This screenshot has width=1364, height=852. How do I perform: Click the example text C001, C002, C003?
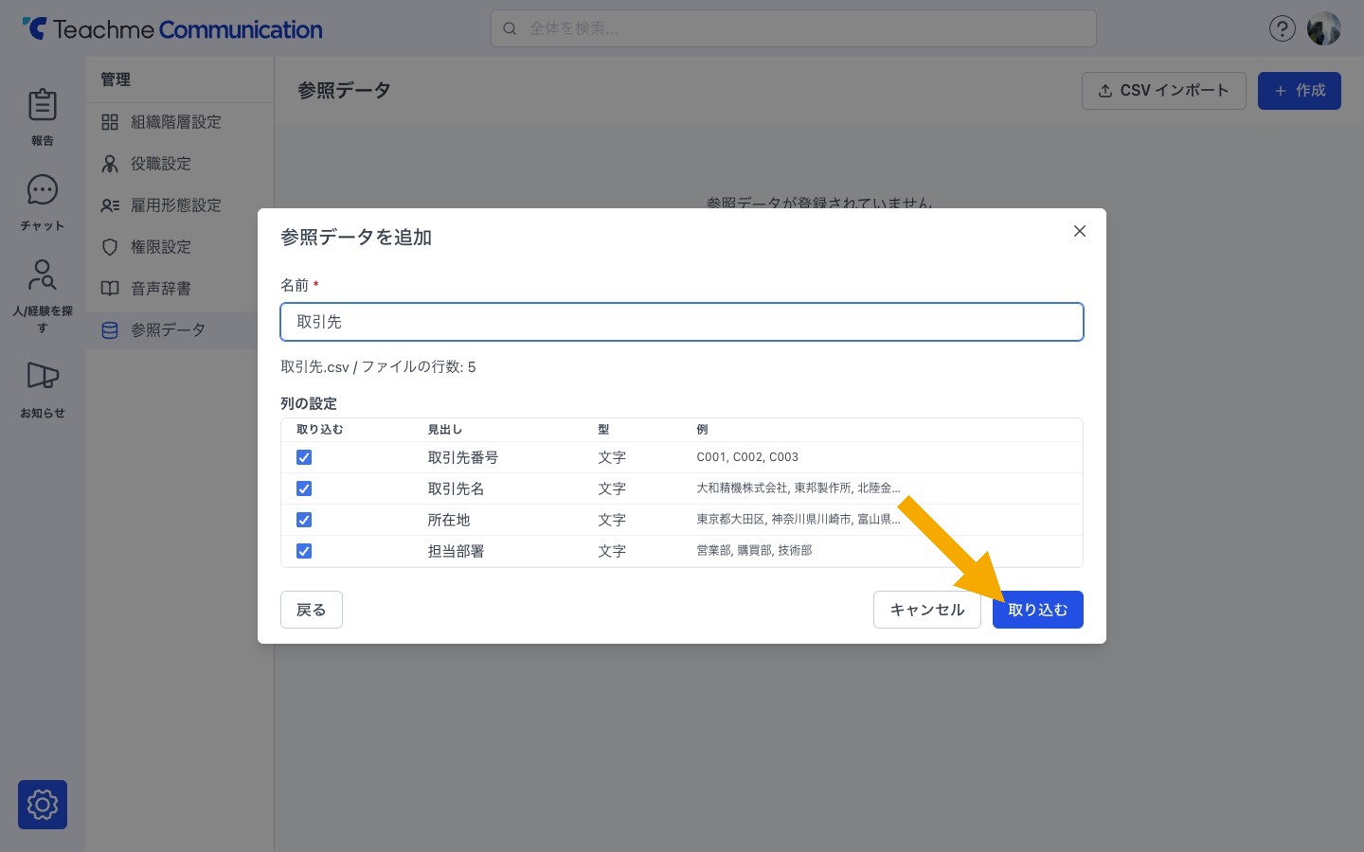pyautogui.click(x=747, y=457)
